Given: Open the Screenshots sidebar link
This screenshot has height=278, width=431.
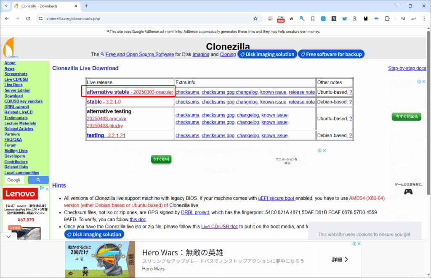Looking at the screenshot, I should click(x=16, y=74).
